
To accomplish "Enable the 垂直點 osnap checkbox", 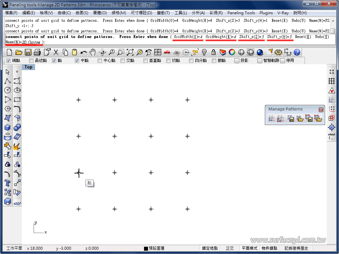I will tap(146, 61).
